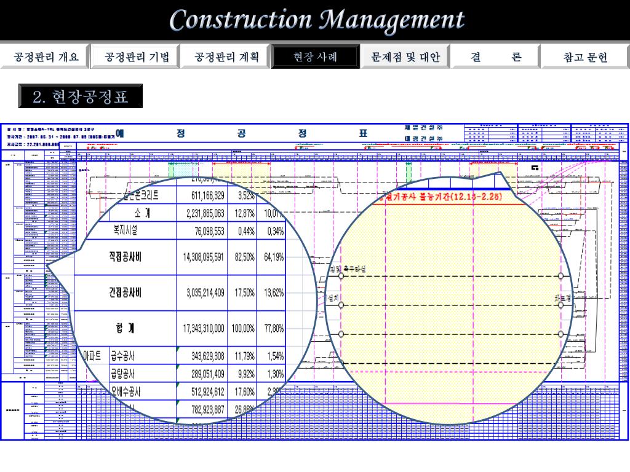Click the 소 계 subtotal label

coord(143,213)
